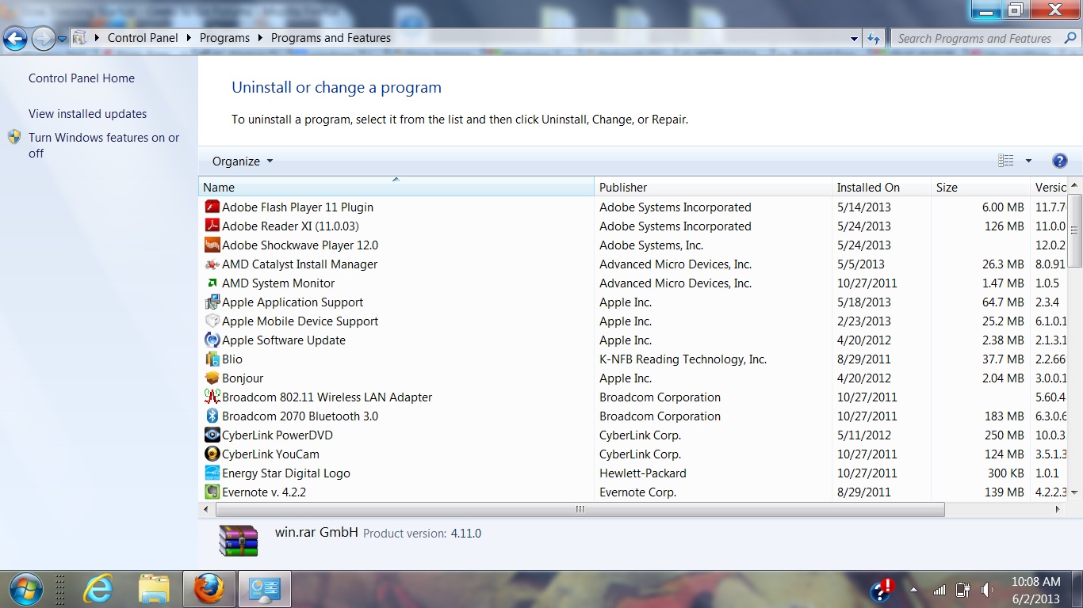Refresh the list using the refresh button
The height and width of the screenshot is (608, 1083).
(x=873, y=38)
